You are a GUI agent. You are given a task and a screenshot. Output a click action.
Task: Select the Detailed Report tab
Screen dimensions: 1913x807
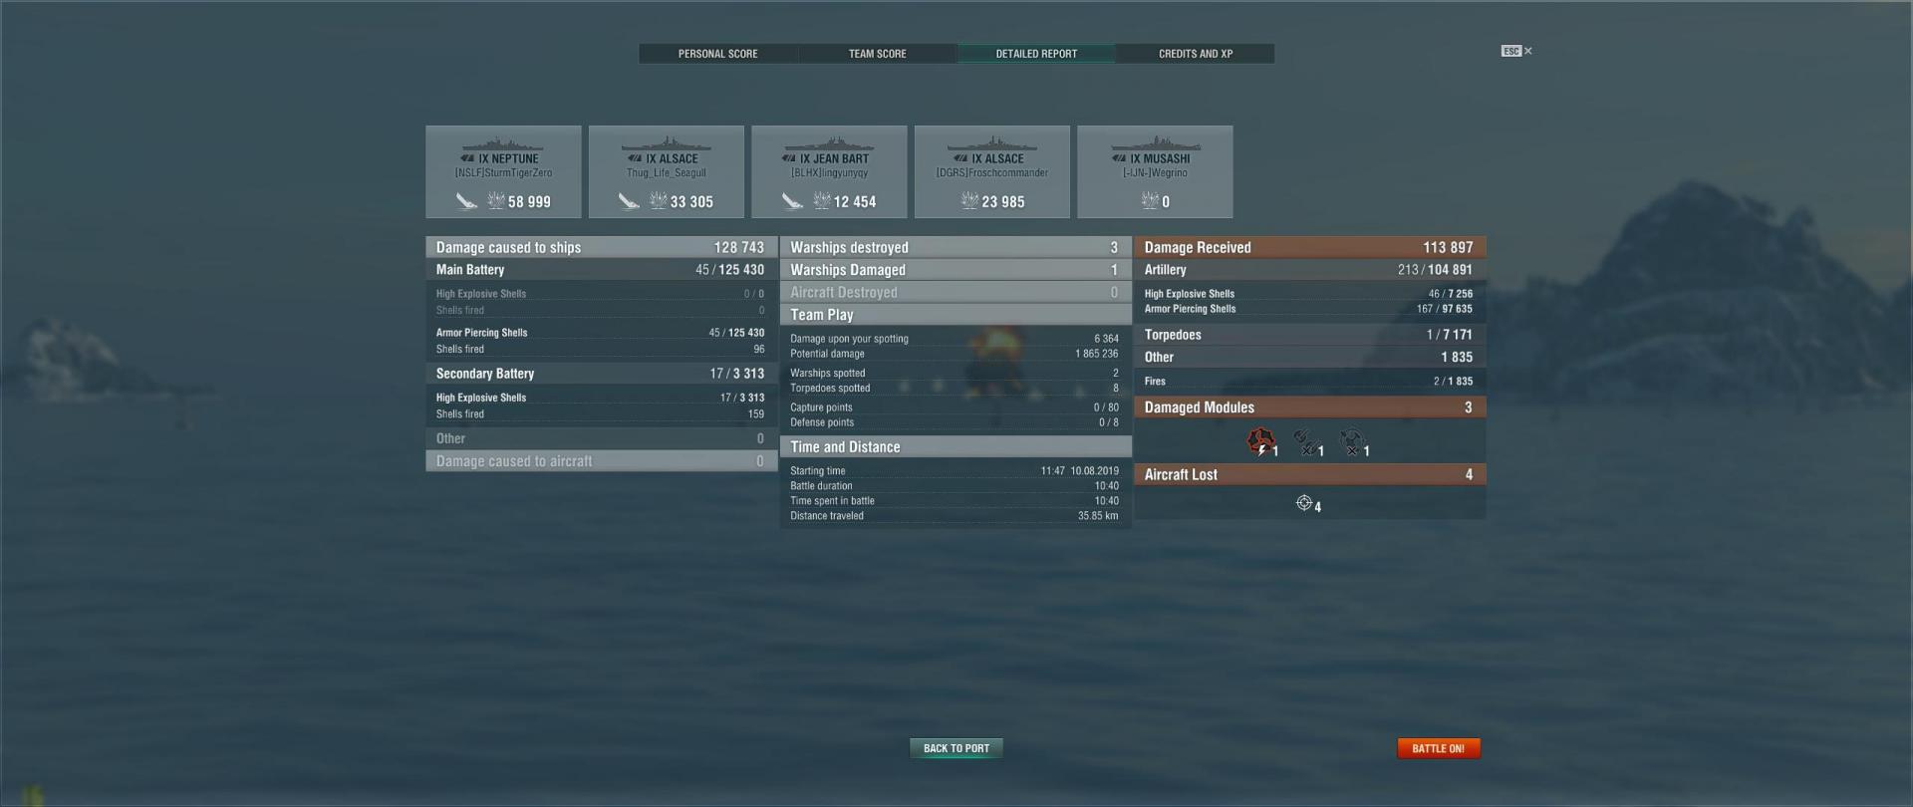[x=1036, y=54]
